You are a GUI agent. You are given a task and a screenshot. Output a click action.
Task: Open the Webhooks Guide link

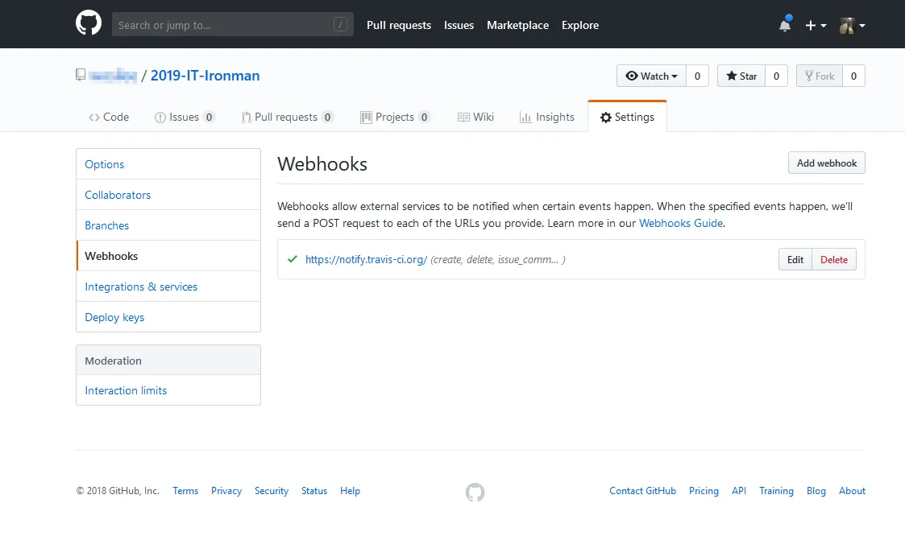pyautogui.click(x=680, y=223)
